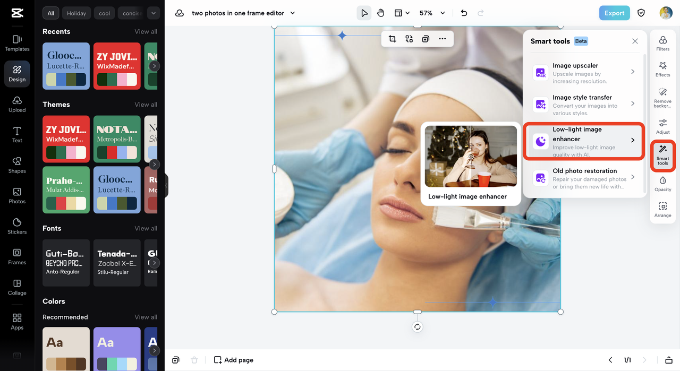Viewport: 680px width, 371px height.
Task: Click the shield privacy icon
Action: [641, 13]
